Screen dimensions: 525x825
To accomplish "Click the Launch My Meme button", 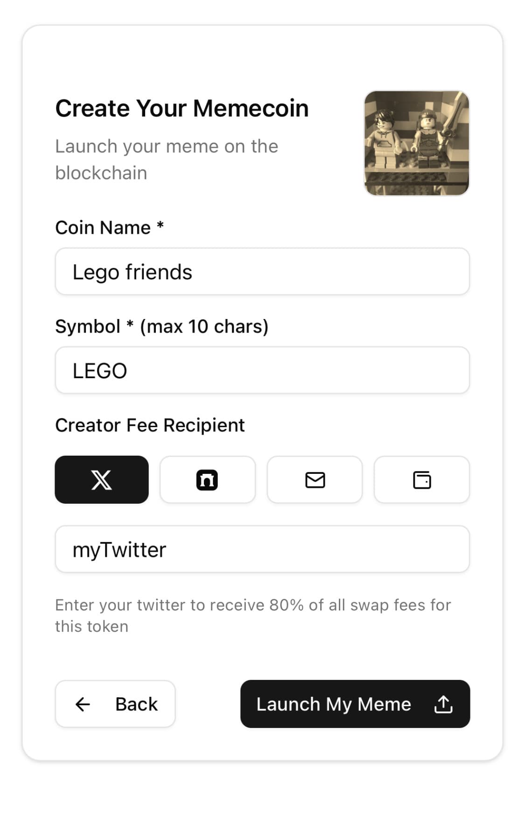I will point(355,704).
